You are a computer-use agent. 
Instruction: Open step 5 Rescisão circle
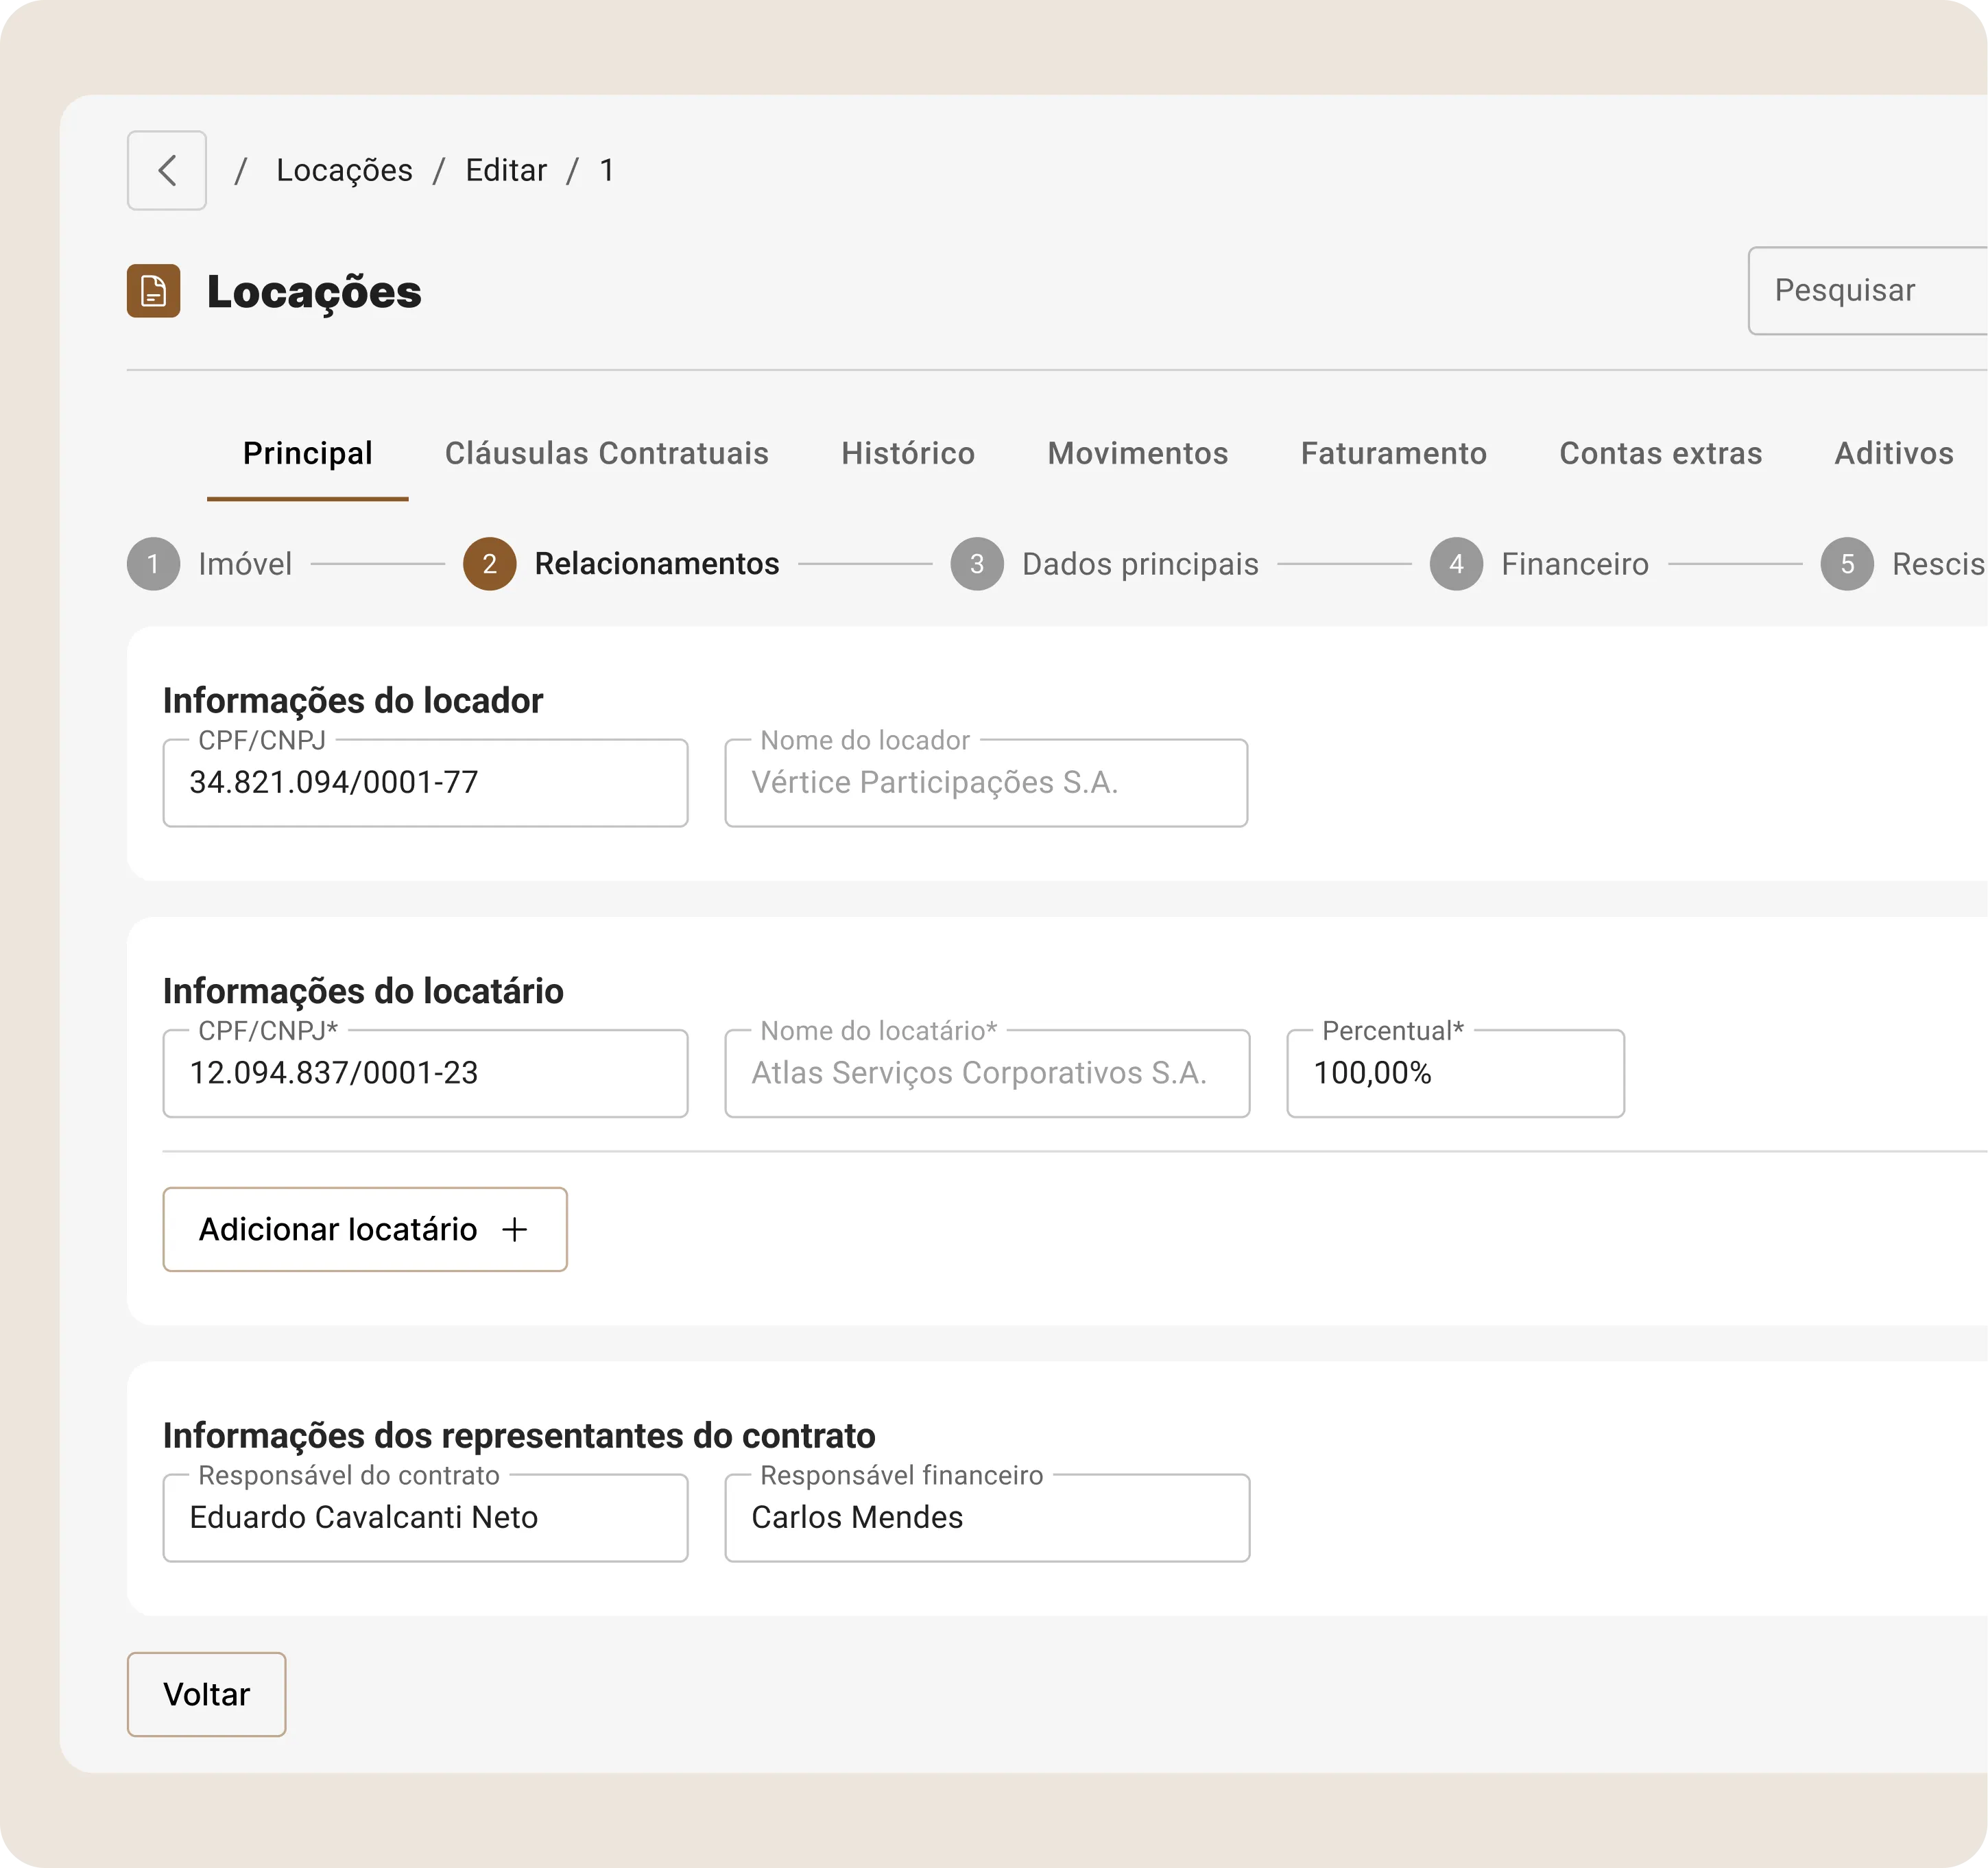(1846, 564)
